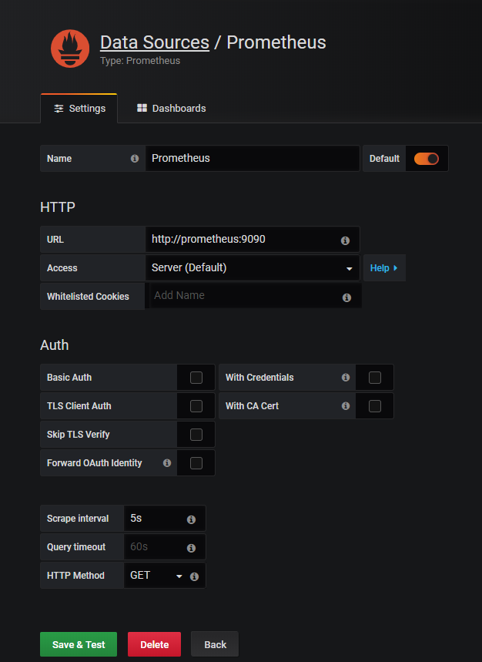Switch to the Dashboards tab
Image resolution: width=482 pixels, height=662 pixels.
coord(171,109)
